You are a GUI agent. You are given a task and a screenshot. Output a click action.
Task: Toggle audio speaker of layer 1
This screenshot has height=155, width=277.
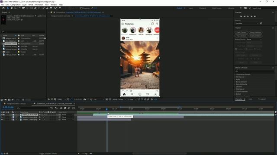click(x=4, y=115)
